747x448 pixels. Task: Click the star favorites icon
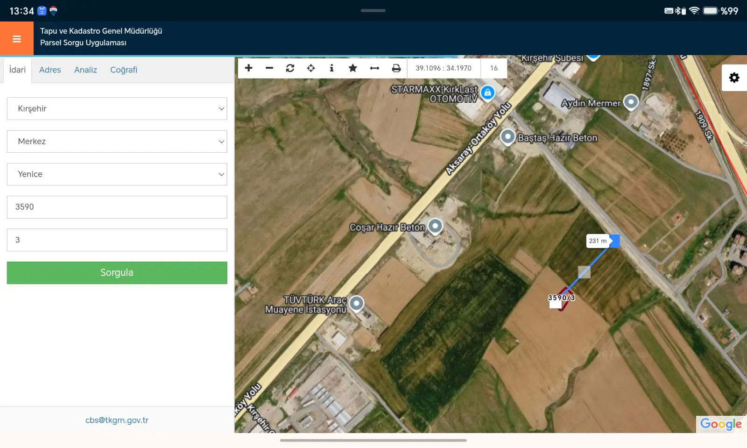[353, 68]
